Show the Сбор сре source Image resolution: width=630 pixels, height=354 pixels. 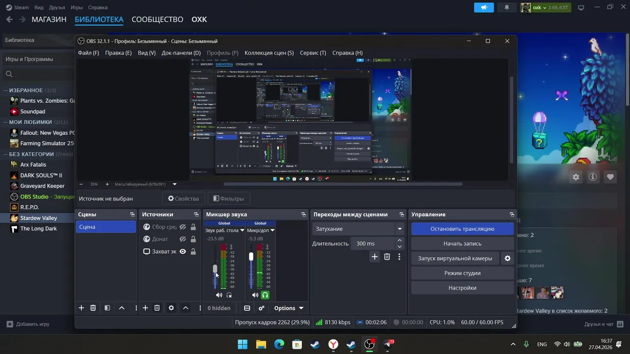pyautogui.click(x=183, y=227)
